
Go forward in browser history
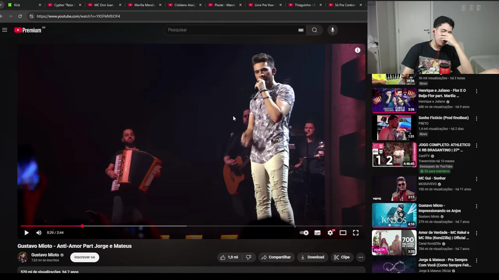pos(10,16)
